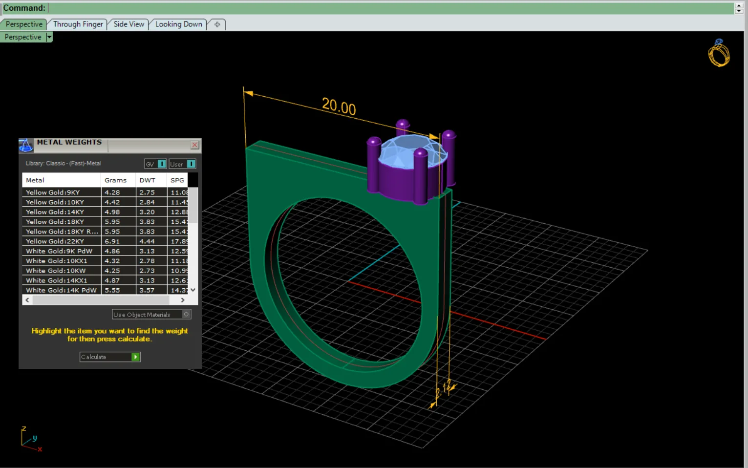
Task: Click the gold ring icon in viewport corner
Action: point(719,53)
